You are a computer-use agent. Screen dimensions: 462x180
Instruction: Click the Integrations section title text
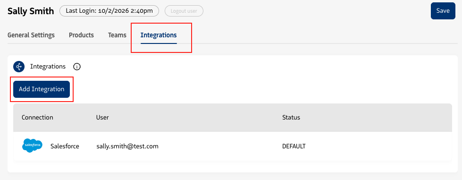click(48, 67)
